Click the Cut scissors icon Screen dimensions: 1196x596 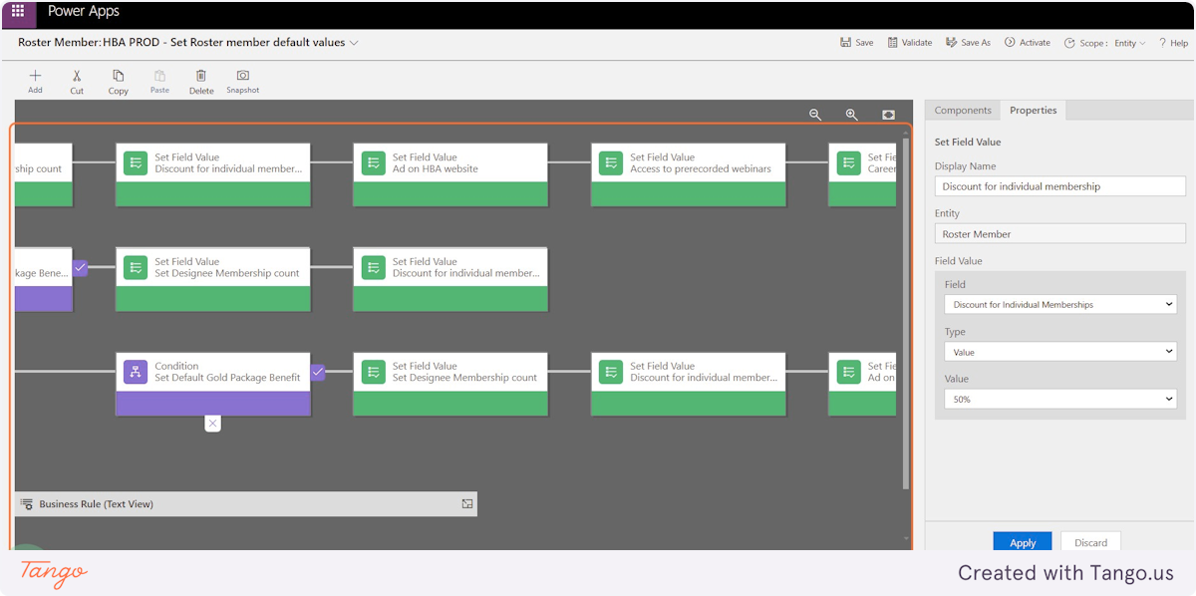[x=77, y=76]
